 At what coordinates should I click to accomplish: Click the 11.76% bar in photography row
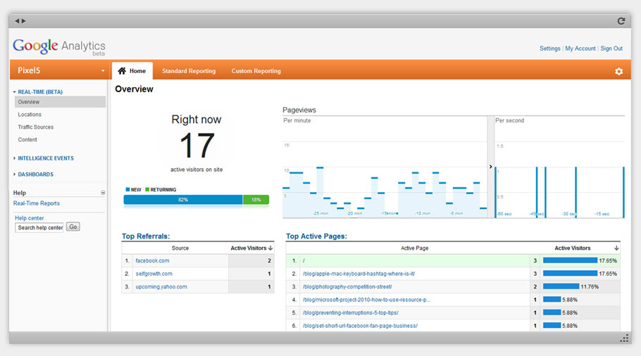(561, 286)
